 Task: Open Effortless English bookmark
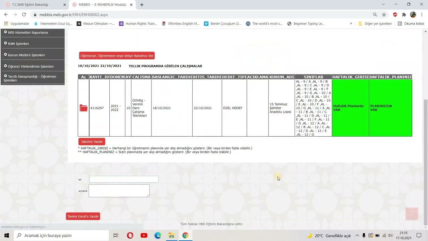[181, 24]
